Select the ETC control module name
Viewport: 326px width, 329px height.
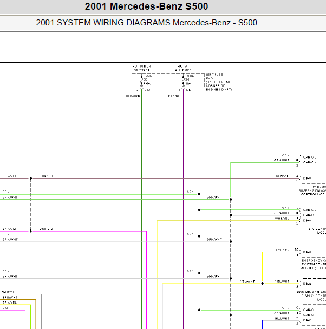[x=317, y=231]
